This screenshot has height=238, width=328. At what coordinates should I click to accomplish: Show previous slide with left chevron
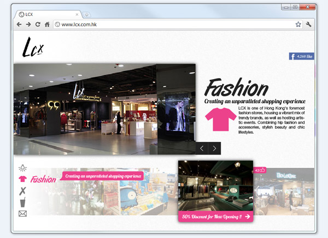pos(202,148)
